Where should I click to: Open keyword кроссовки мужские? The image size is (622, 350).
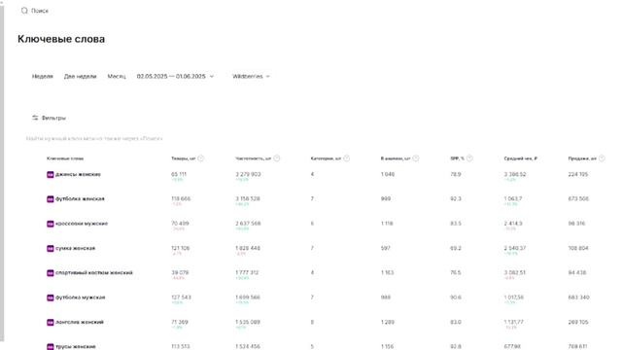(x=82, y=224)
